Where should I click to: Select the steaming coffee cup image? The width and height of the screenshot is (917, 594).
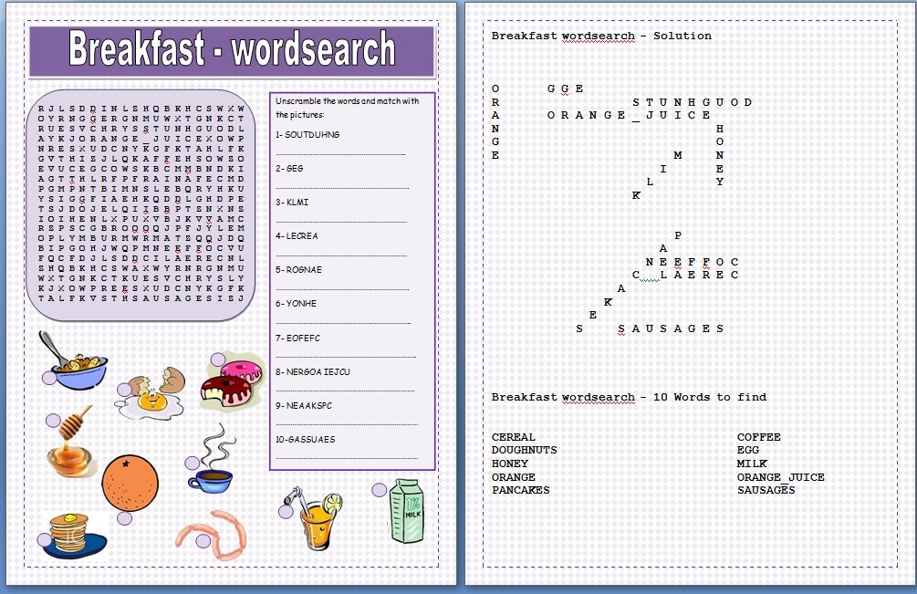pos(213,459)
